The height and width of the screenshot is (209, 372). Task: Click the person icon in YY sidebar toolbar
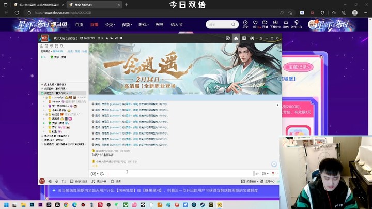[41, 46]
